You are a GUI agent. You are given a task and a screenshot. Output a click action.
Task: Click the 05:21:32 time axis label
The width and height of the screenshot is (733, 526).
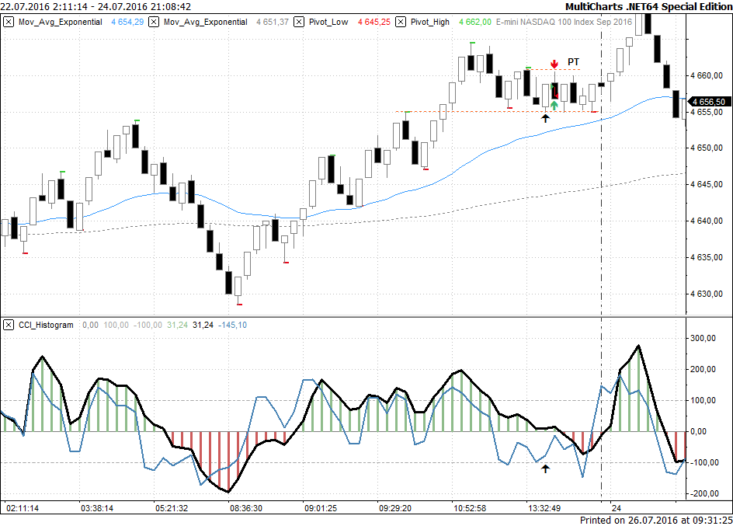172,508
